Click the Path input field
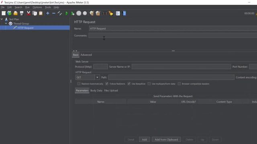 pyautogui.click(x=171, y=77)
